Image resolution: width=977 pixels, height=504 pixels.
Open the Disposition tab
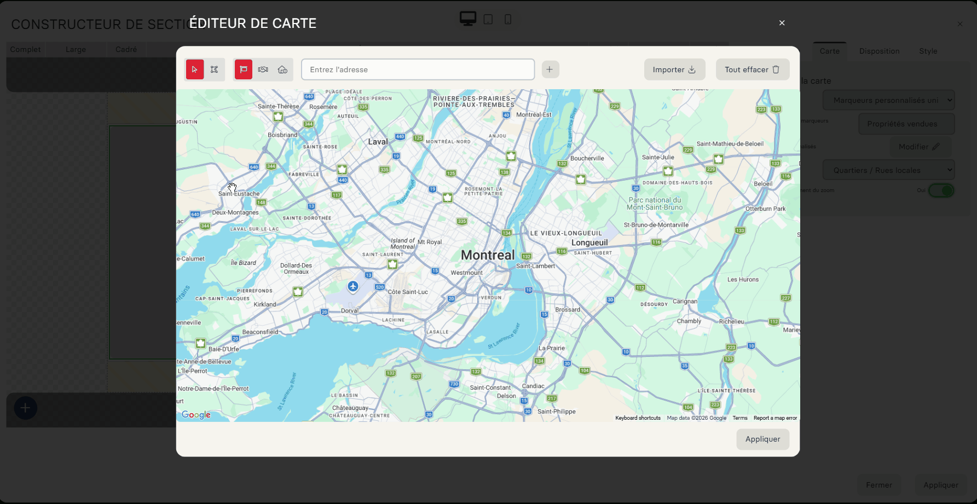point(879,51)
